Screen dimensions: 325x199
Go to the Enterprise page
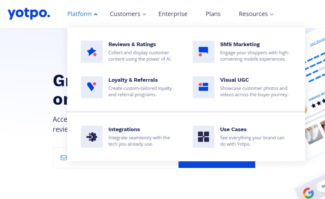[173, 14]
